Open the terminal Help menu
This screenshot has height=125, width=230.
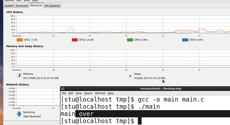[111, 93]
